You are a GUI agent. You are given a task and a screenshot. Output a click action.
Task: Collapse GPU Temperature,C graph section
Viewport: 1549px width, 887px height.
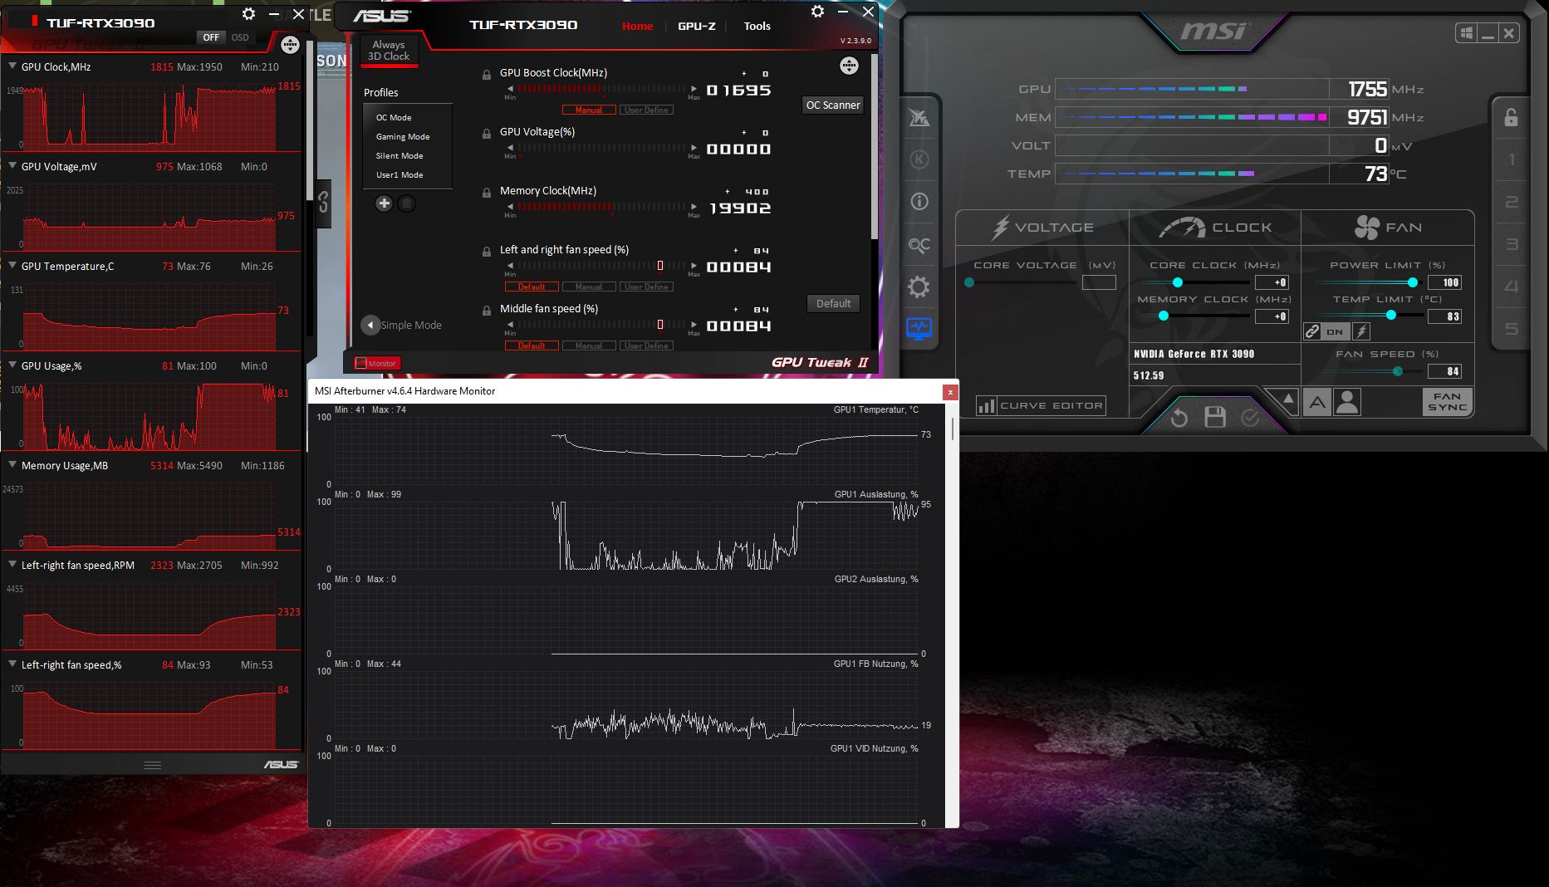pos(12,265)
